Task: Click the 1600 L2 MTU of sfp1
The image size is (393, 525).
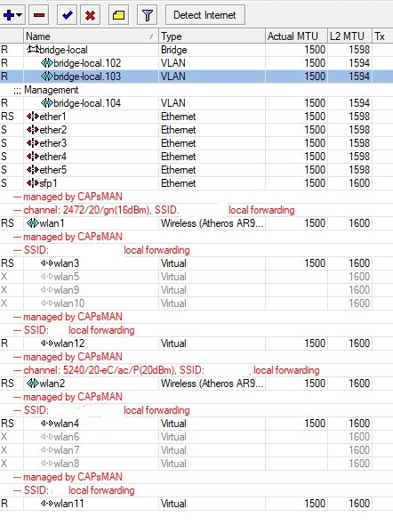Action: pos(359,183)
